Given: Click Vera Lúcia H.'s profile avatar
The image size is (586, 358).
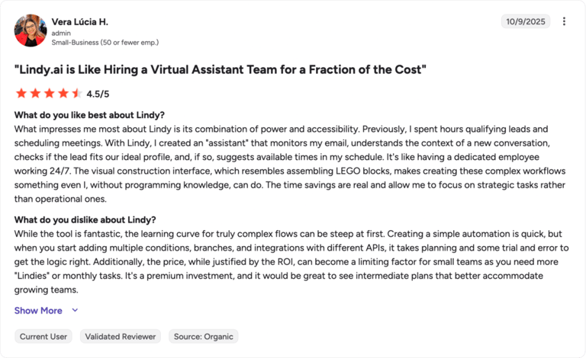Looking at the screenshot, I should pyautogui.click(x=31, y=30).
